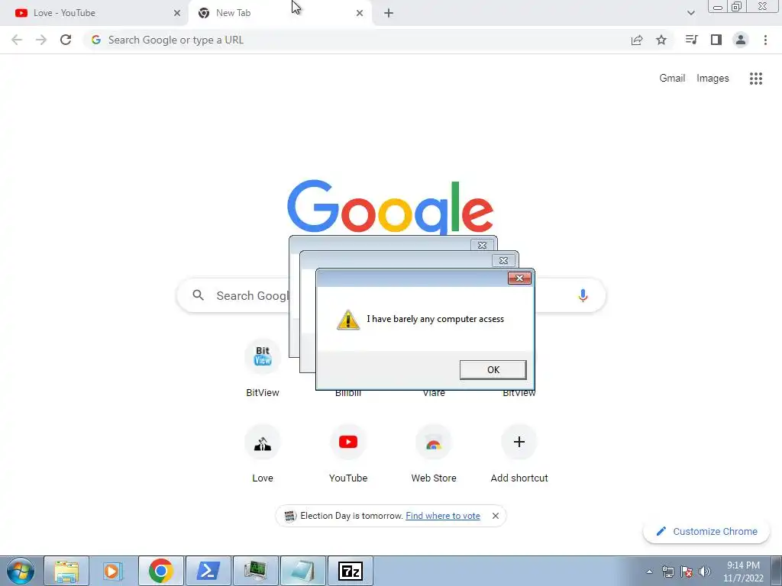Bookmark this tab with the star icon

point(661,40)
